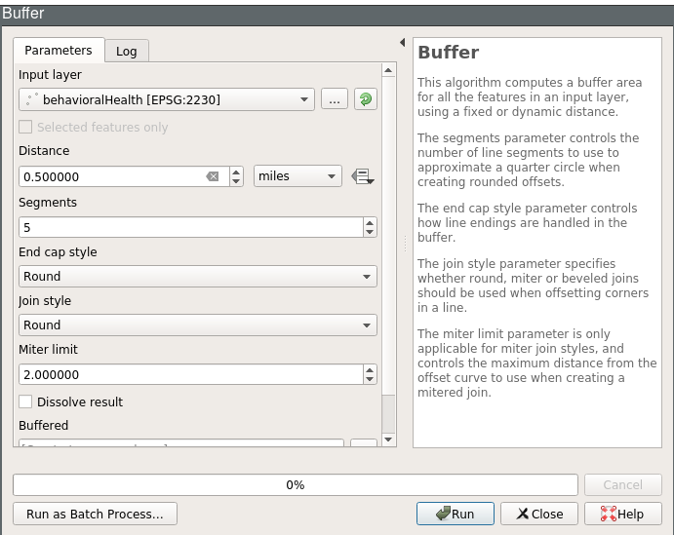Switch to the Log tab
Viewport: 674px width, 535px height.
[x=127, y=51]
